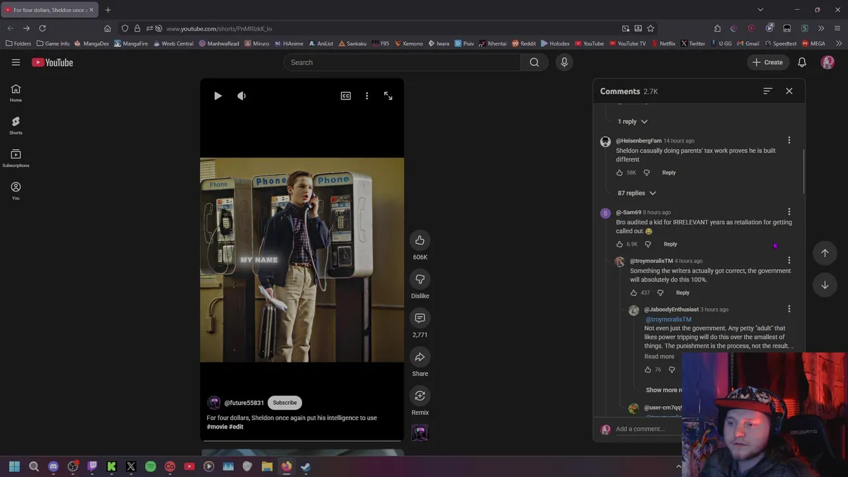Open the comments sort-by menu
The height and width of the screenshot is (477, 848).
coord(768,91)
